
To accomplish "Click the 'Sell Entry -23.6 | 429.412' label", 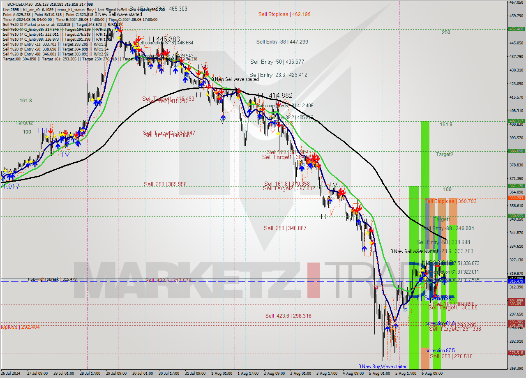I will pos(278,75).
